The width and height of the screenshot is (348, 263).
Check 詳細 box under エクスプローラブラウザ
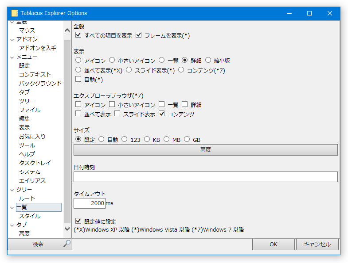[x=185, y=104]
